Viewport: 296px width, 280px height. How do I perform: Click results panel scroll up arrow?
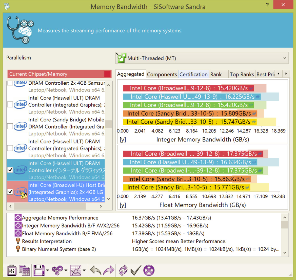tap(285, 217)
